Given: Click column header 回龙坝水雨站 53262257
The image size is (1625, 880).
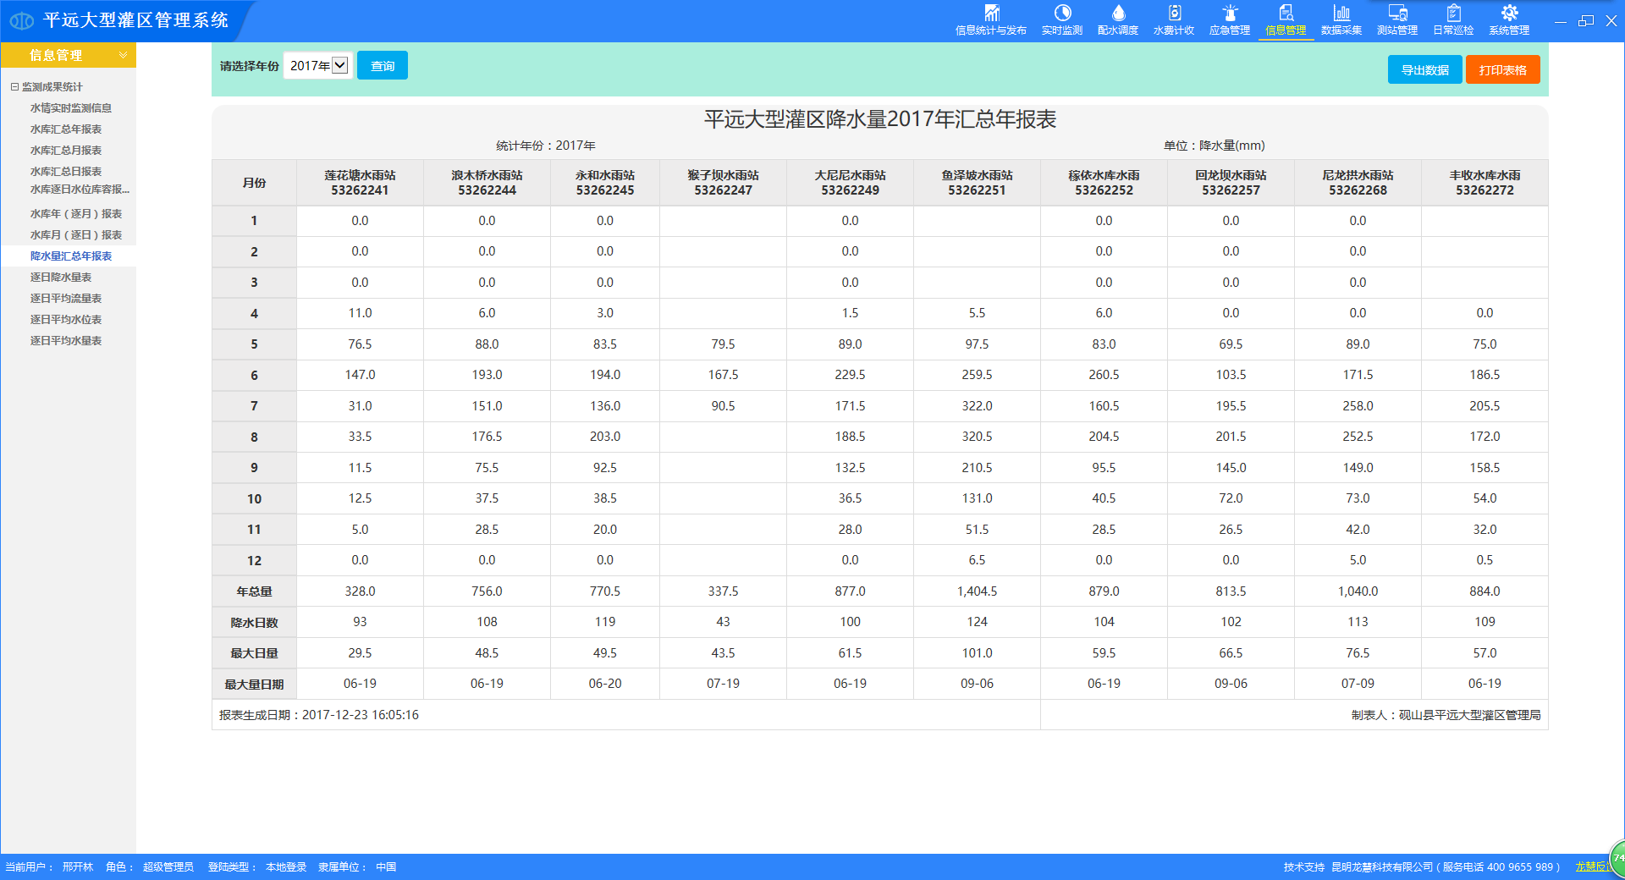Looking at the screenshot, I should [1231, 183].
